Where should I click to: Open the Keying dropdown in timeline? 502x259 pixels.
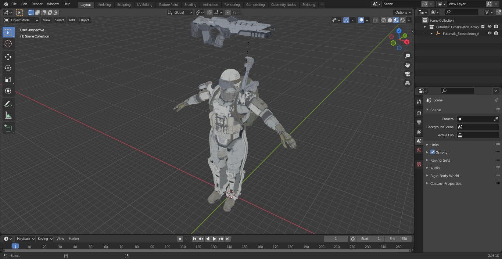45,239
